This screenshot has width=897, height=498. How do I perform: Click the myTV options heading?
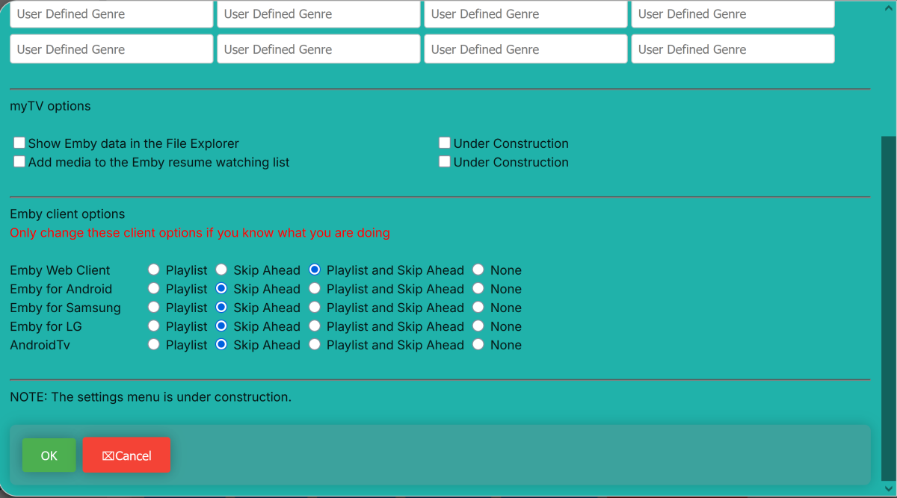coord(50,106)
